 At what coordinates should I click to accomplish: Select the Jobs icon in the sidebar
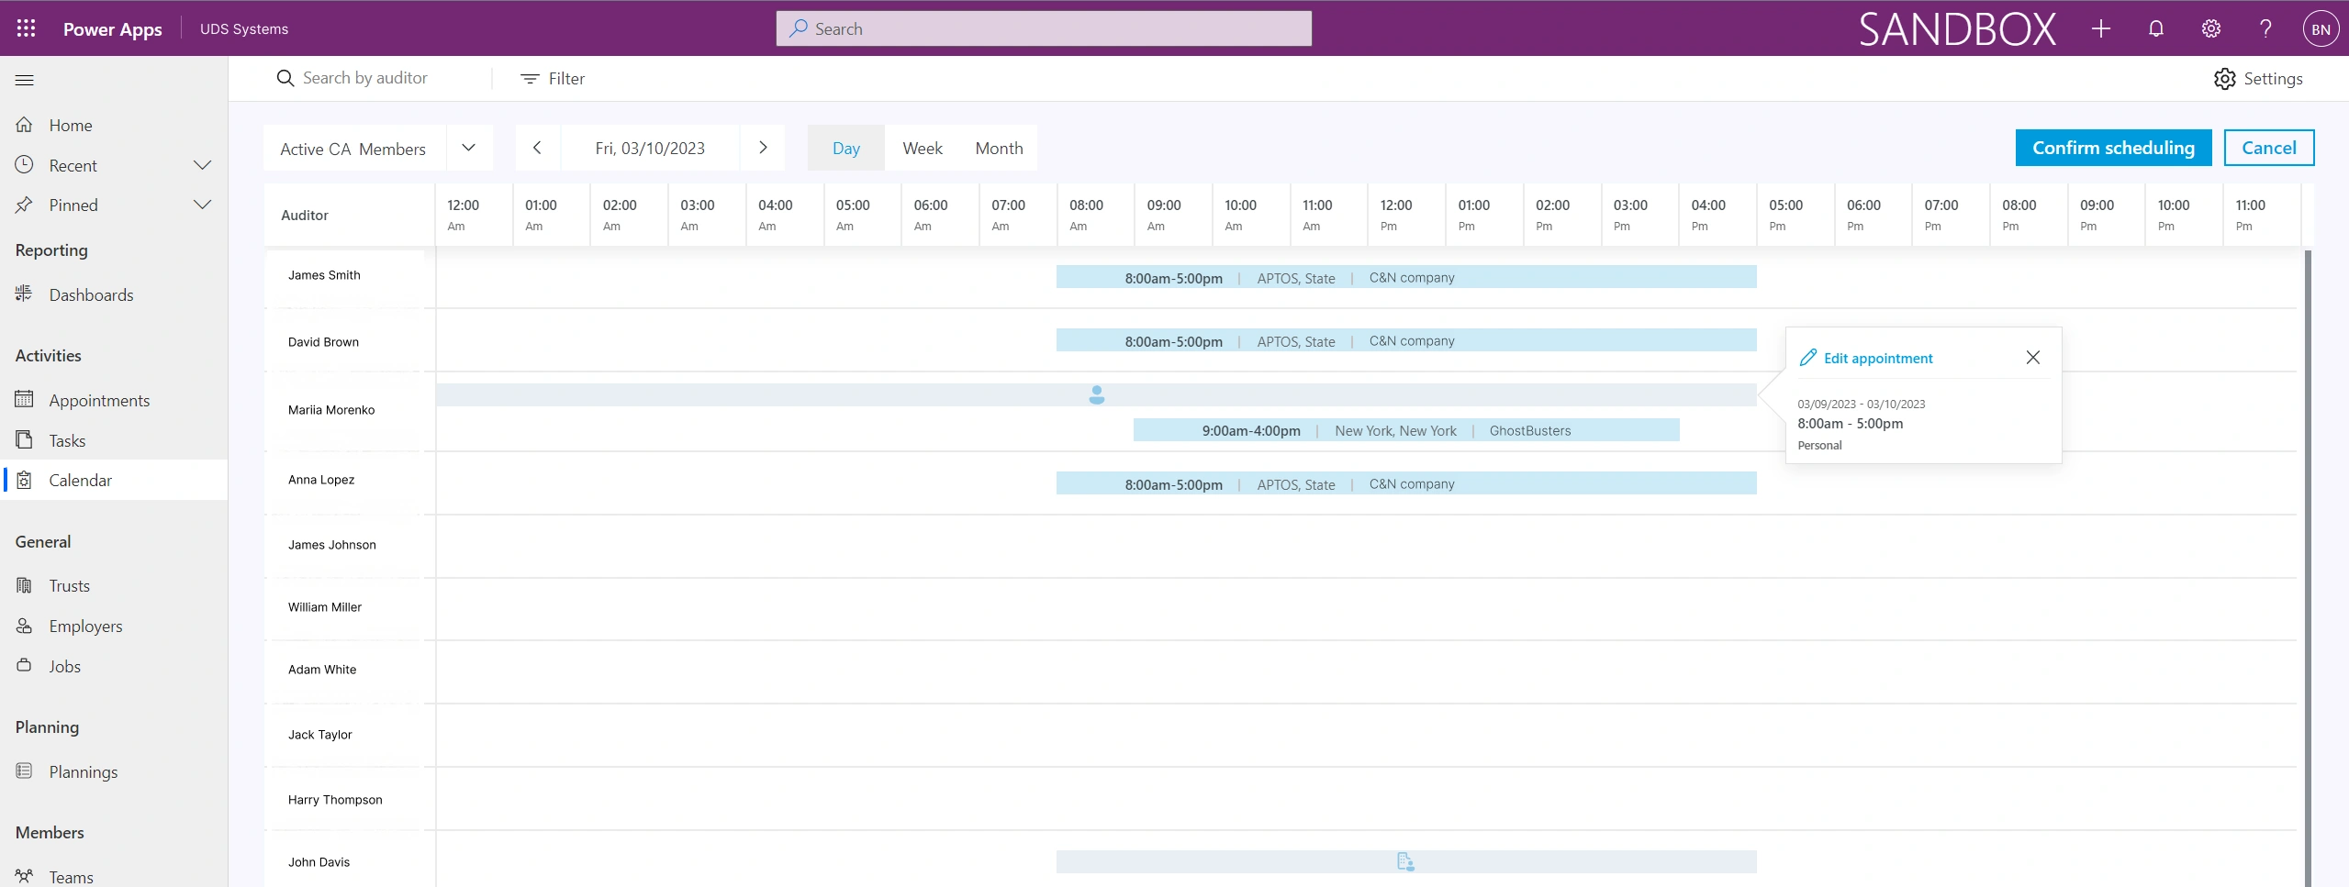point(24,666)
